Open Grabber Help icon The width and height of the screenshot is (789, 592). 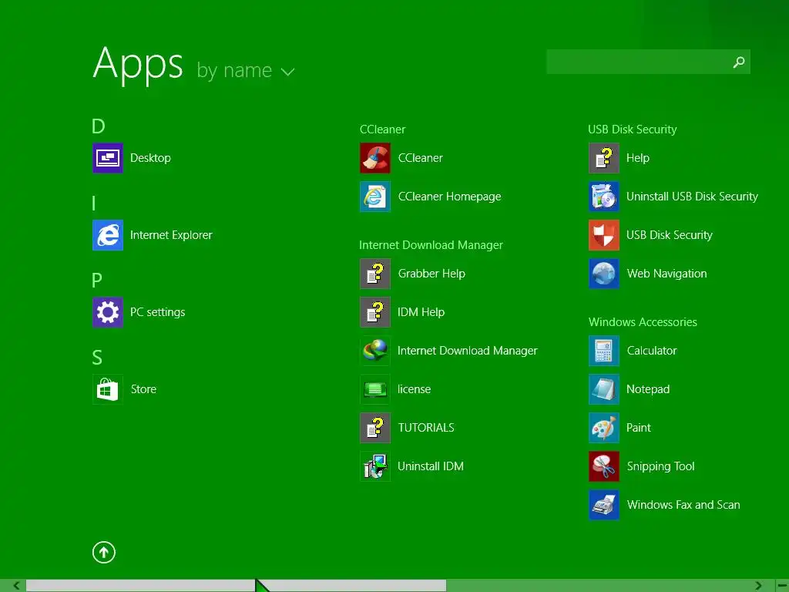375,274
